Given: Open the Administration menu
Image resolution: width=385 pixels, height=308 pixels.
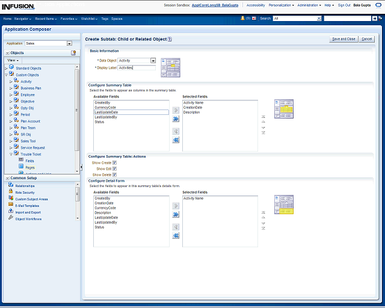Looking at the screenshot, I should click(x=309, y=5).
